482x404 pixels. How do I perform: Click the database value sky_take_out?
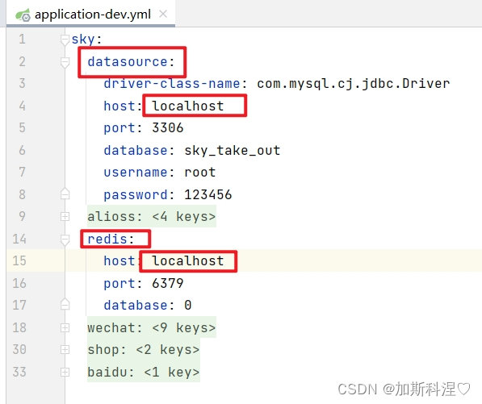(233, 151)
